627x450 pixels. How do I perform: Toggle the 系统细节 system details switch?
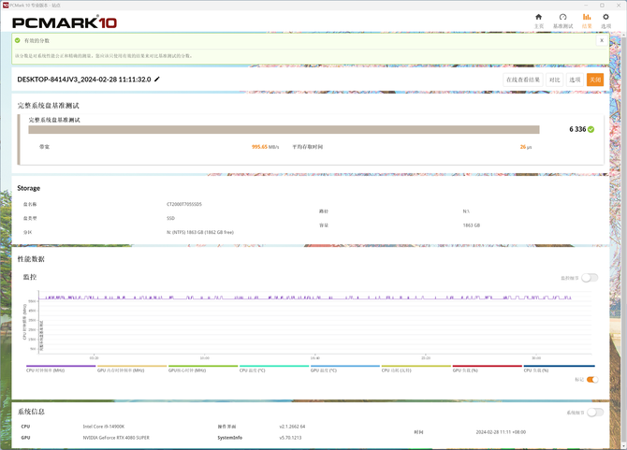595,413
